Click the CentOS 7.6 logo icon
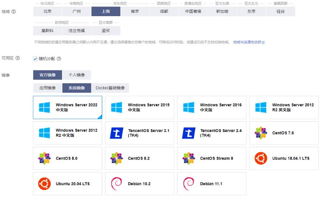Viewport: 322px width, 197px height. [x=261, y=133]
